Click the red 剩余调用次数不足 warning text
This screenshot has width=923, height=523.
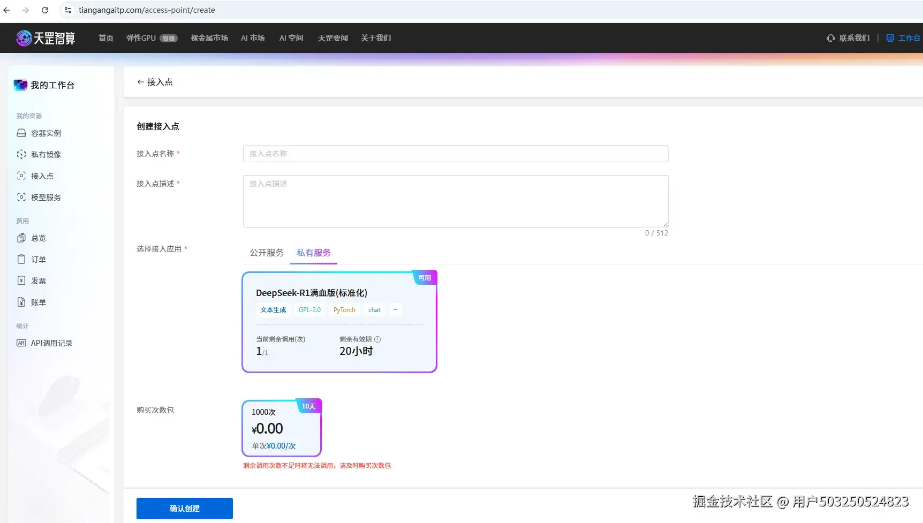(x=317, y=466)
